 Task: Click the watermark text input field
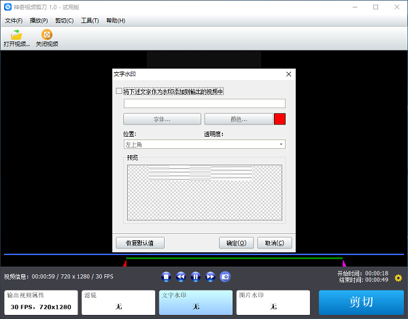pos(204,103)
